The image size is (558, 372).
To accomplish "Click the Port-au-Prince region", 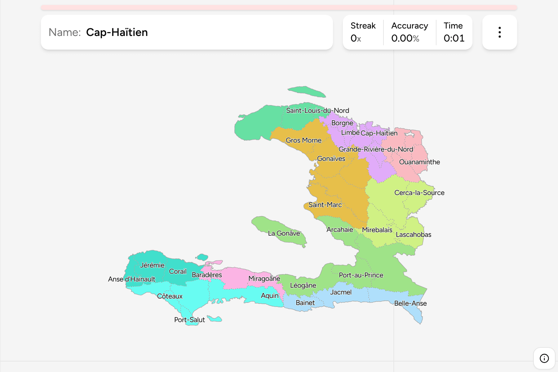I will point(361,275).
